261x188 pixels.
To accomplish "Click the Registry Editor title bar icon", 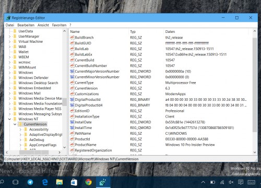I will tap(8, 18).
